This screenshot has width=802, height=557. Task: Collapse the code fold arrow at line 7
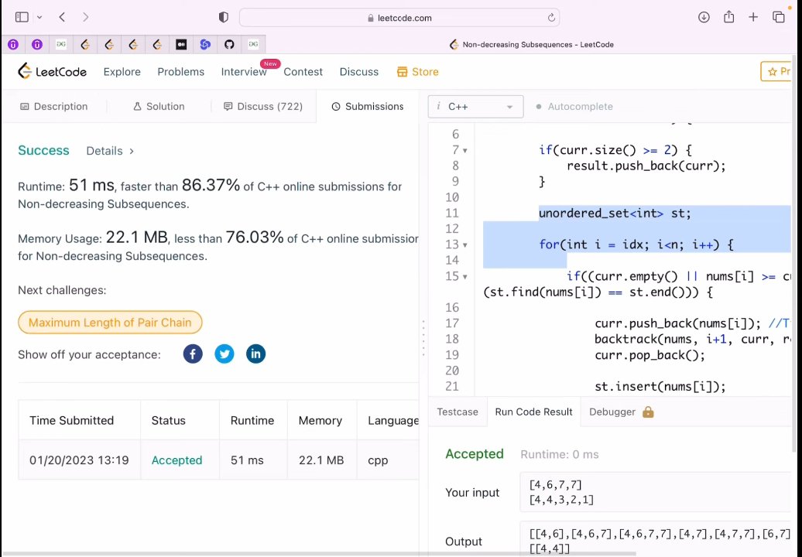pyautogui.click(x=465, y=151)
